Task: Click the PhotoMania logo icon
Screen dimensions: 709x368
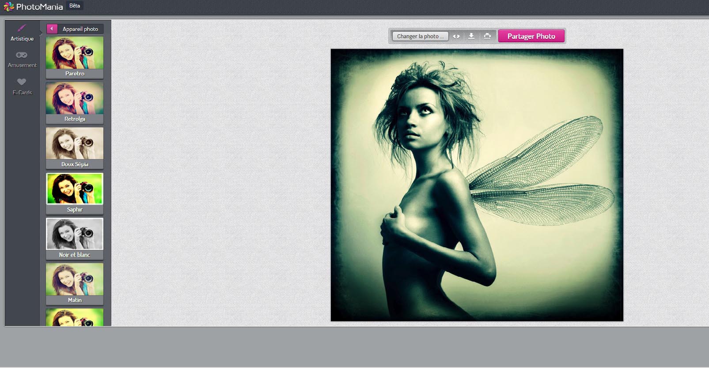Action: [8, 7]
